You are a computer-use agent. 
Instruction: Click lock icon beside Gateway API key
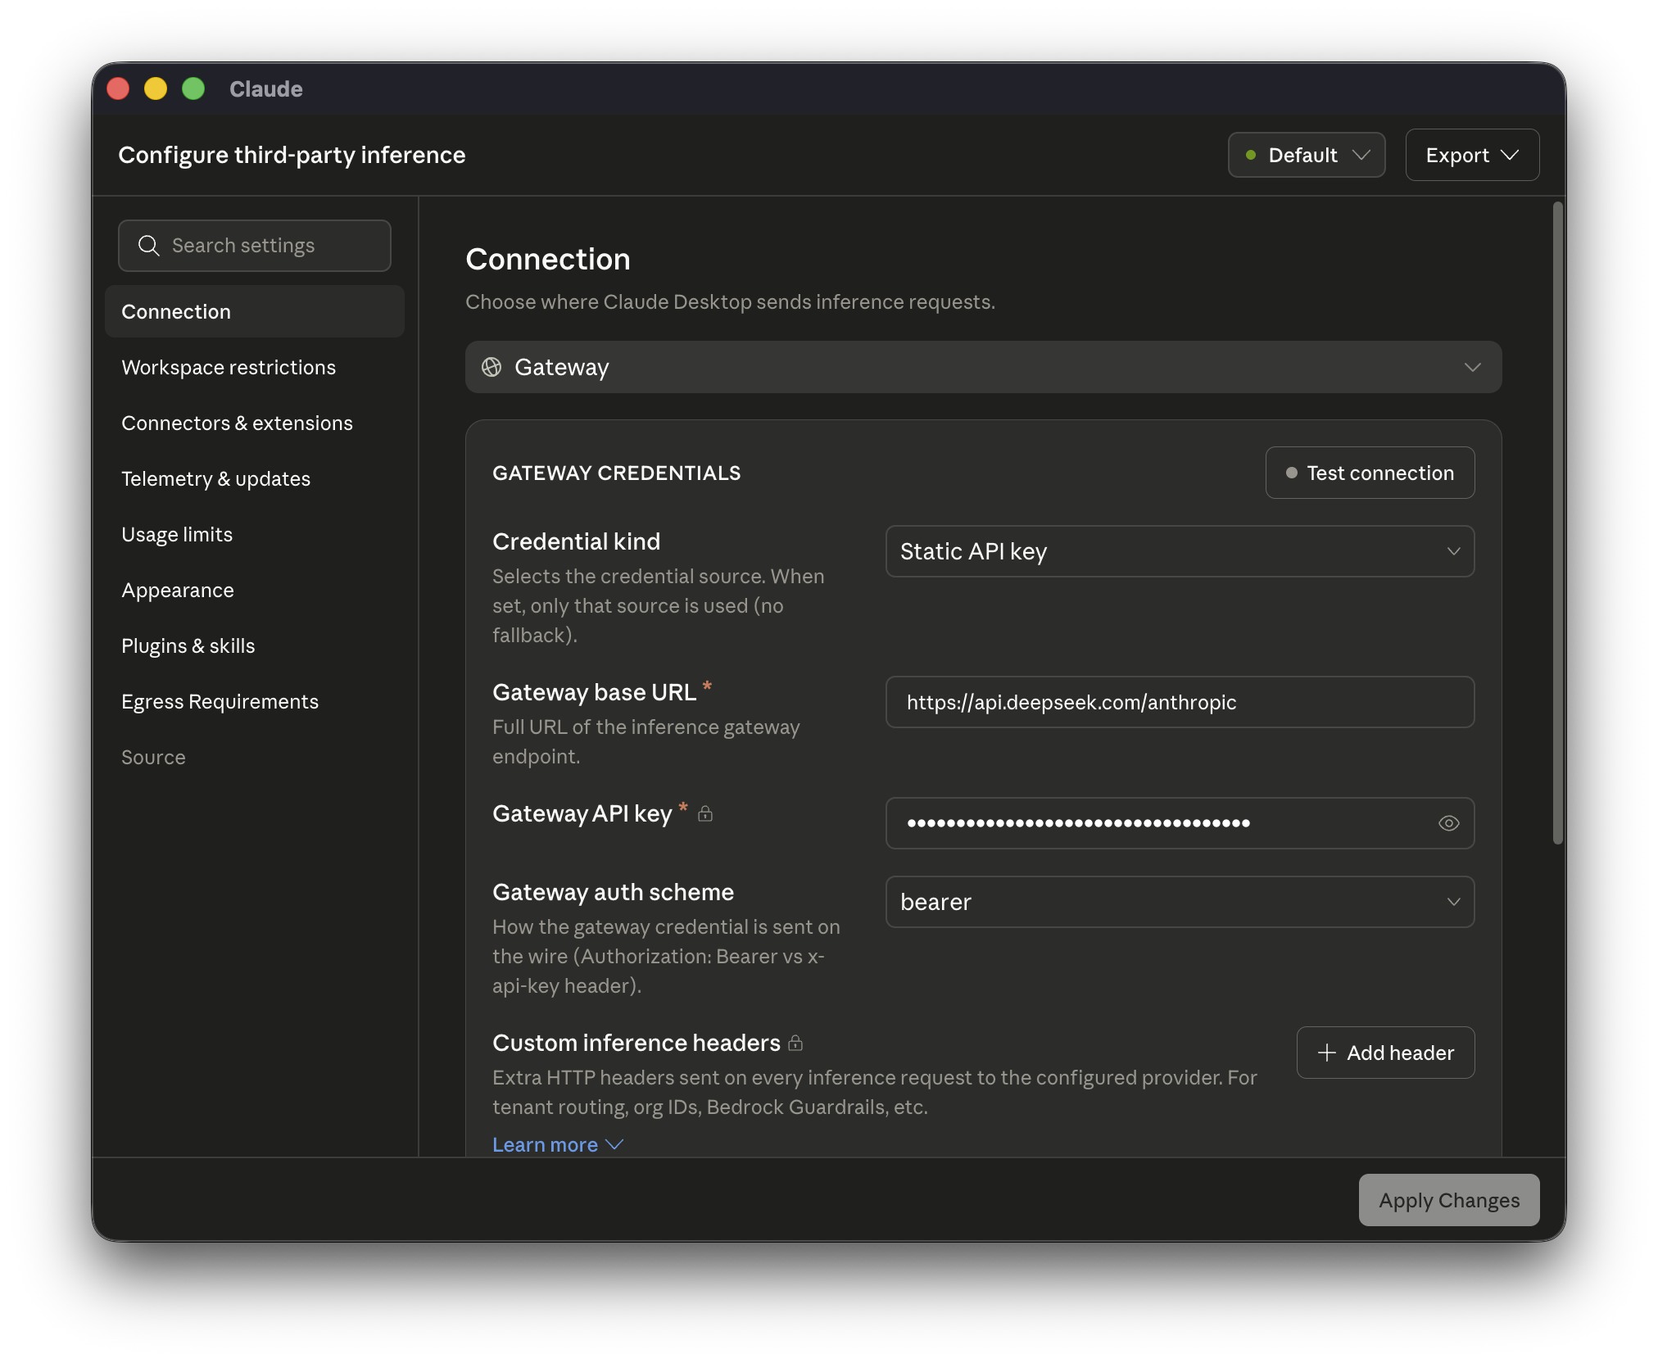pos(705,813)
